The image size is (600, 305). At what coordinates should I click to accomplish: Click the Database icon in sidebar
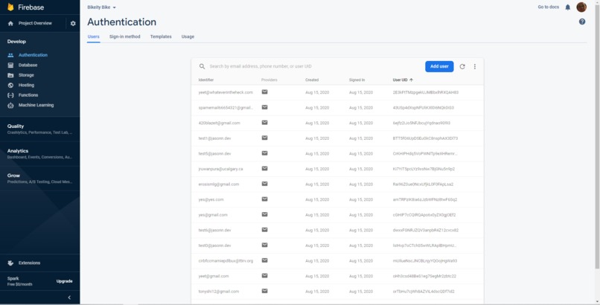10,65
